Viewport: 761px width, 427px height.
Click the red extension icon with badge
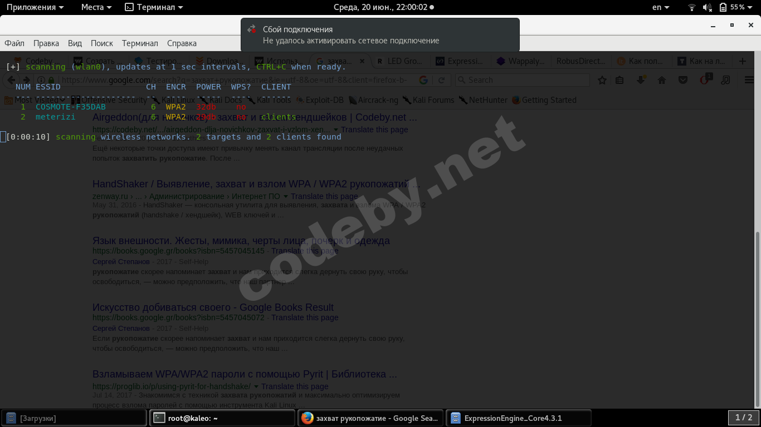[x=705, y=80]
